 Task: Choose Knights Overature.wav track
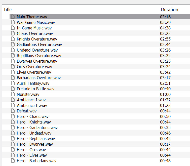point(37,39)
